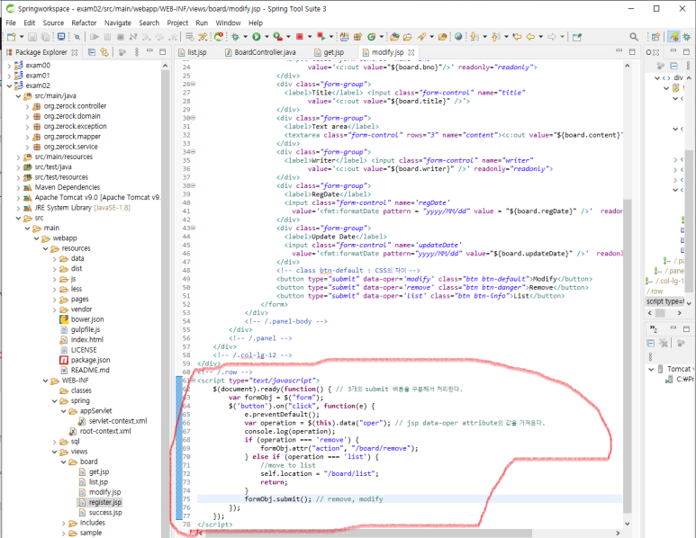Click the Previous Annotation up arrow icon

496,37
